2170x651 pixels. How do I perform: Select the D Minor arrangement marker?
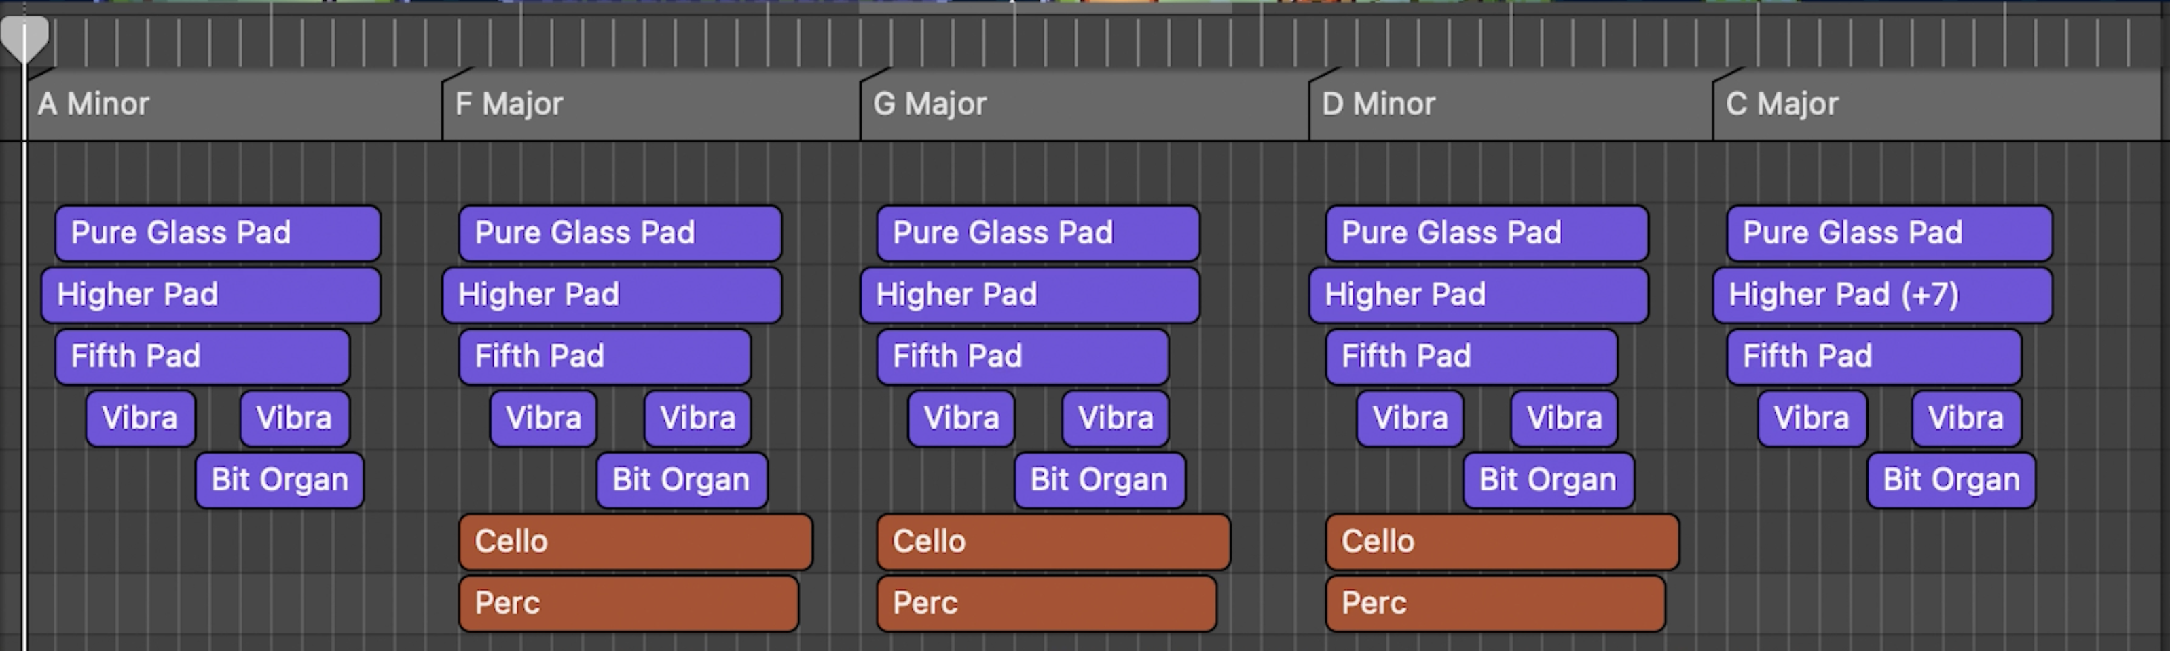point(1511,104)
